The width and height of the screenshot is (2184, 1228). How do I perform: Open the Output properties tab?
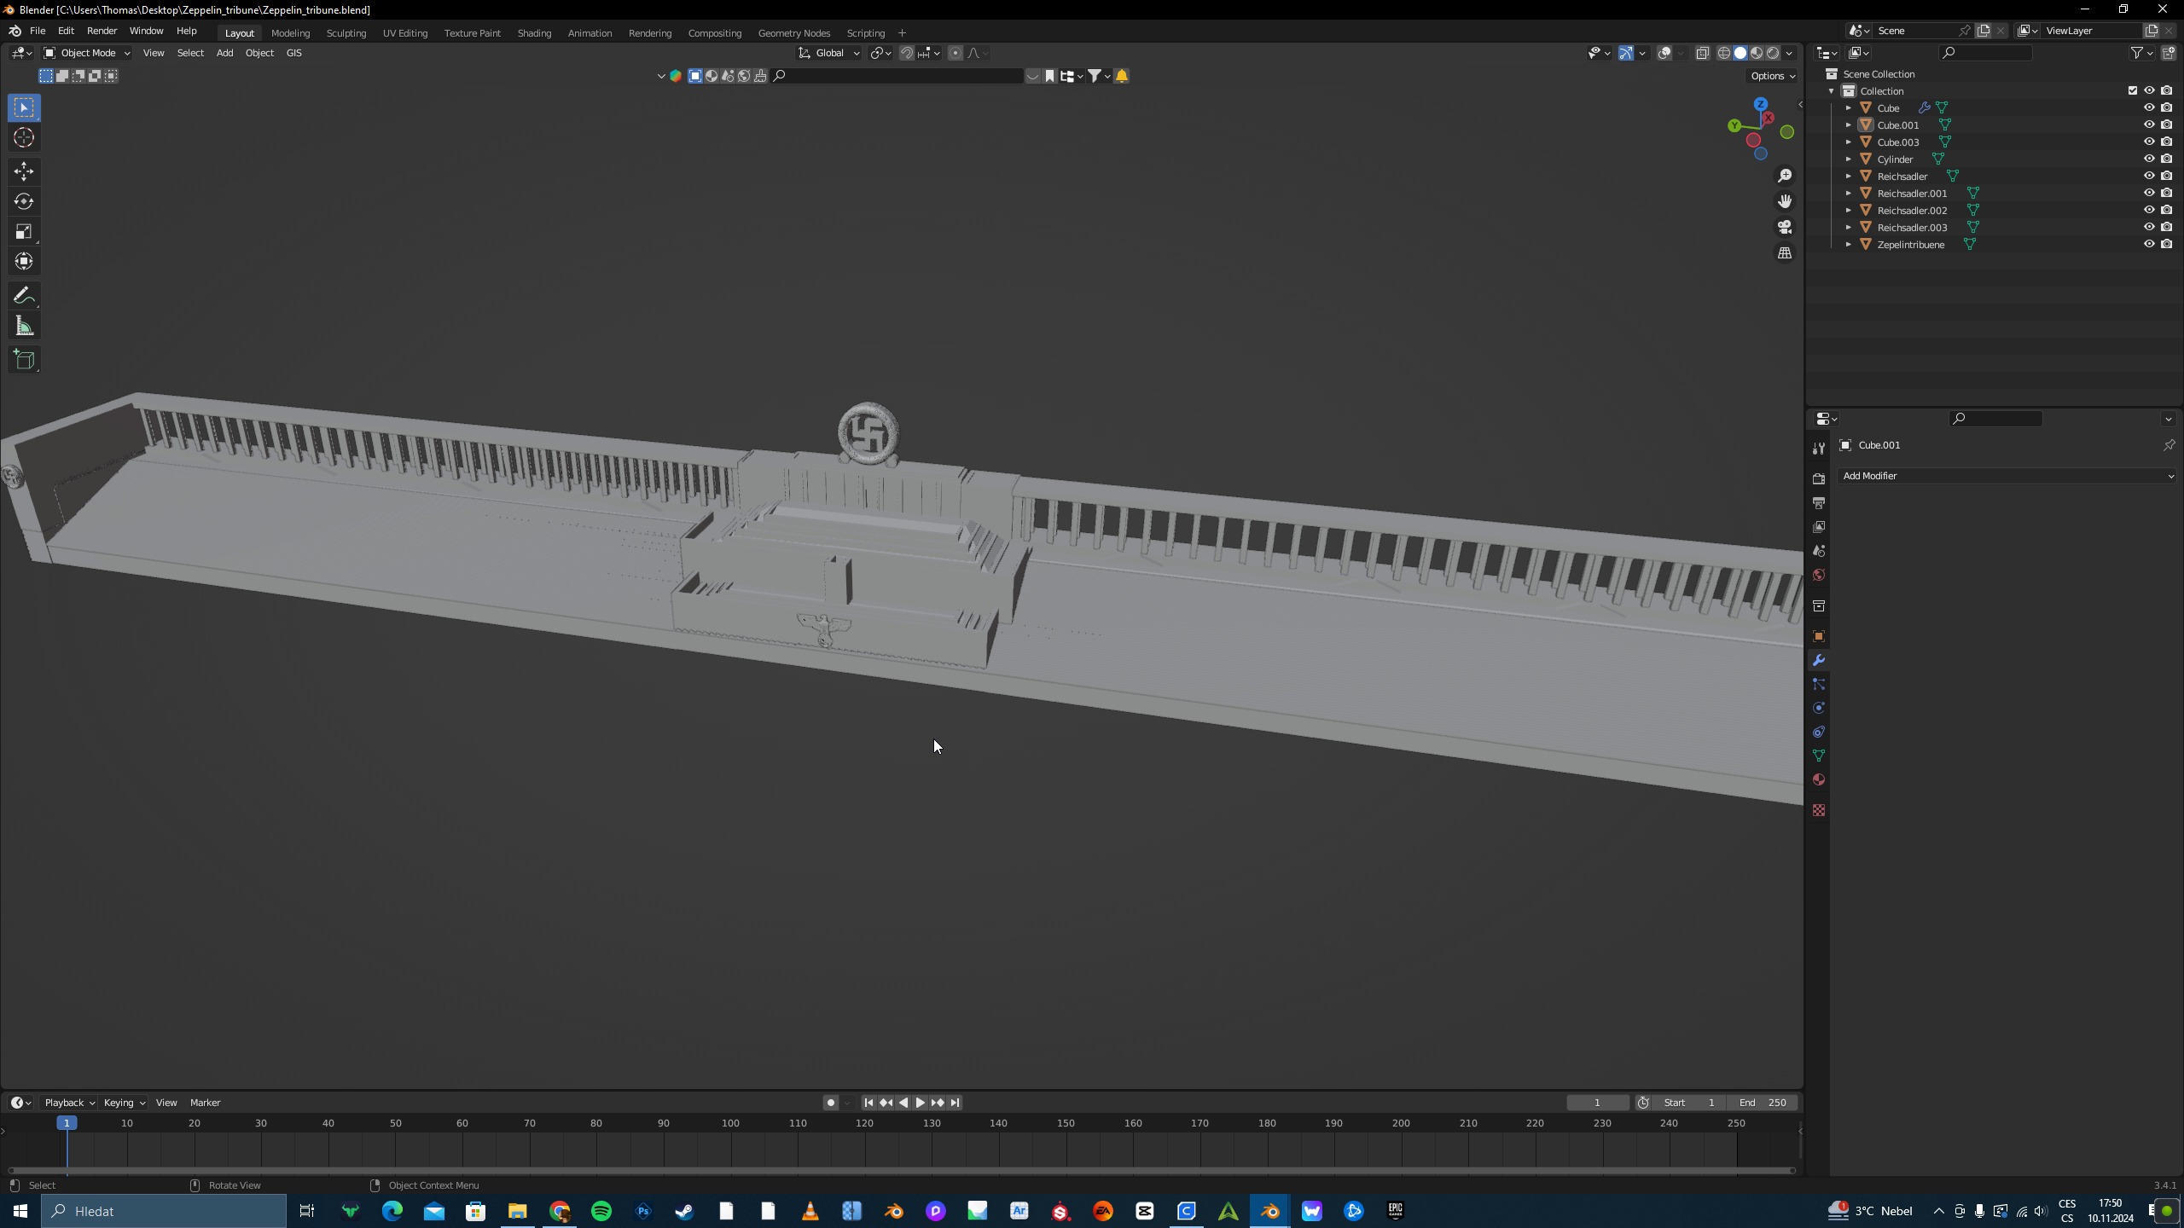(x=1819, y=503)
